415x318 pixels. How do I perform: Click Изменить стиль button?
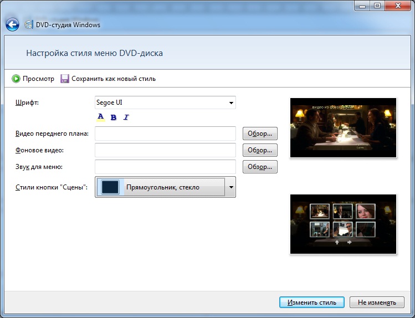pyautogui.click(x=312, y=302)
